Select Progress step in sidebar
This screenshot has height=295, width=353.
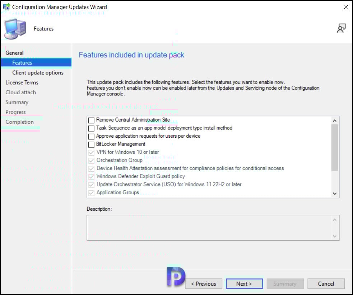click(x=15, y=112)
